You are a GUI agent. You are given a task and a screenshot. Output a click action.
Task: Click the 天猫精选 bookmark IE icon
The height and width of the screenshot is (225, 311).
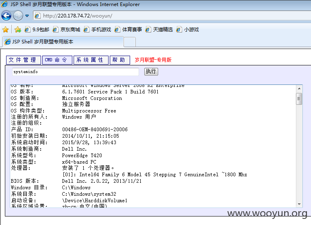point(148,30)
